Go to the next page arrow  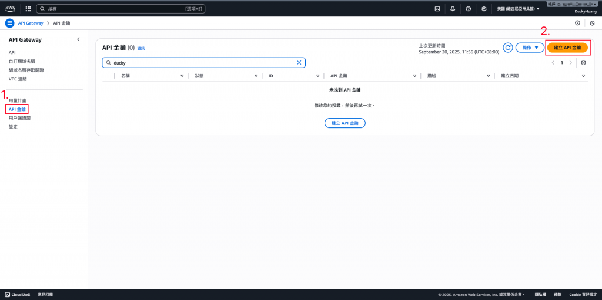[571, 63]
